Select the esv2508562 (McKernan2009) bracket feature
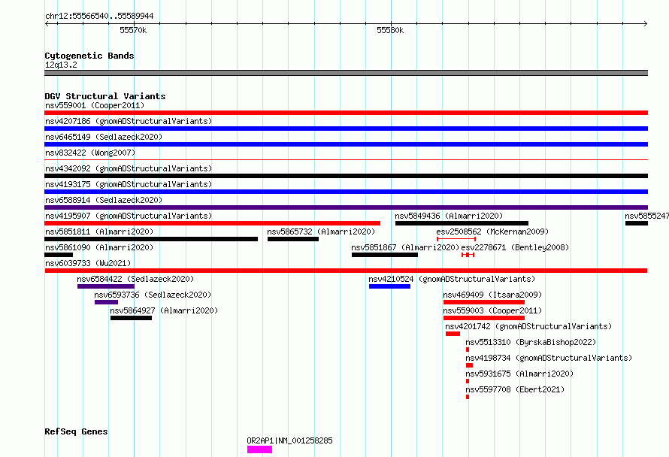The image size is (669, 457). click(456, 239)
